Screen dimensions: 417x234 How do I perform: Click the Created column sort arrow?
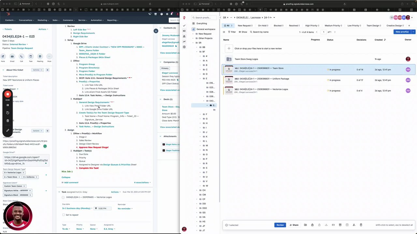385,40
